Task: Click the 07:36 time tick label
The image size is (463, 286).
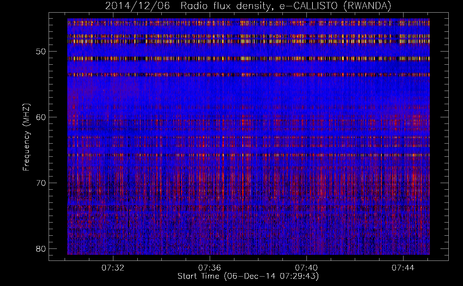Action: coord(210,268)
